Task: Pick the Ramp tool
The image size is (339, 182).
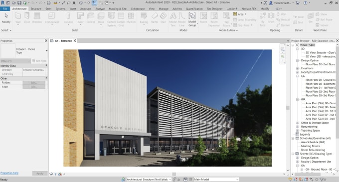Action: click(x=155, y=18)
